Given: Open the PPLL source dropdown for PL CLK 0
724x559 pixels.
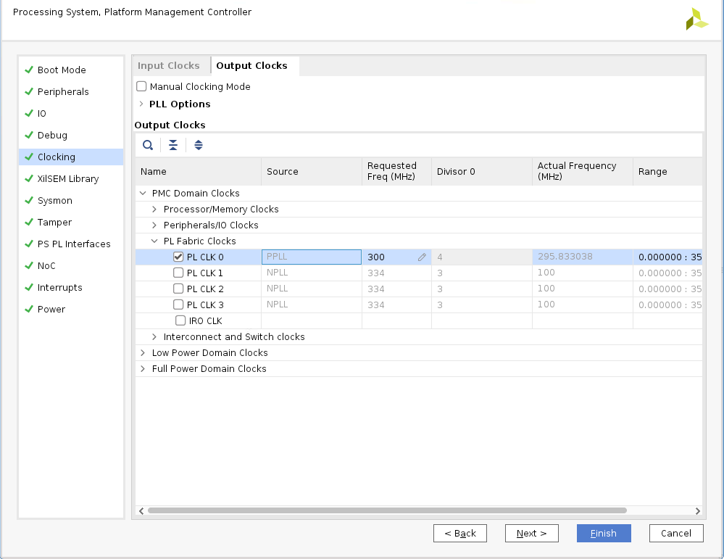Looking at the screenshot, I should coord(312,257).
